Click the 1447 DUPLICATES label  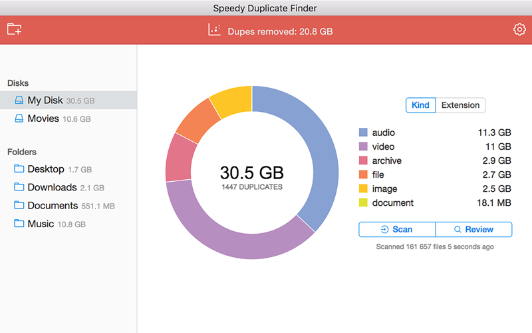coord(252,187)
